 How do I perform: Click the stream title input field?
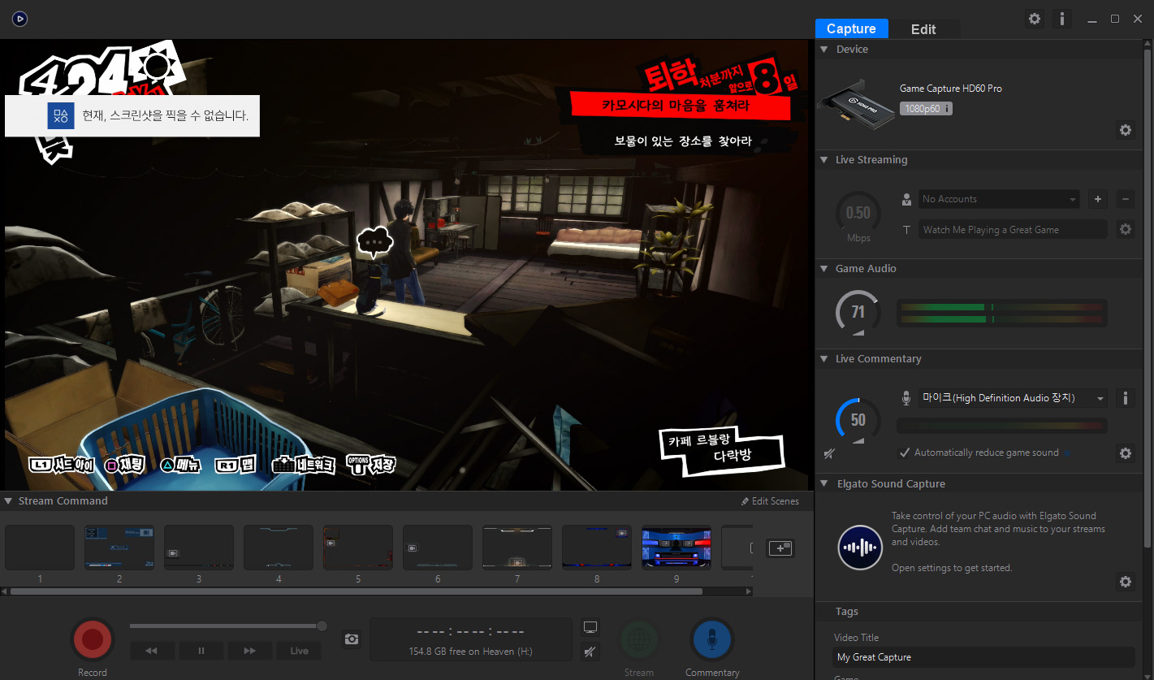tap(1013, 230)
